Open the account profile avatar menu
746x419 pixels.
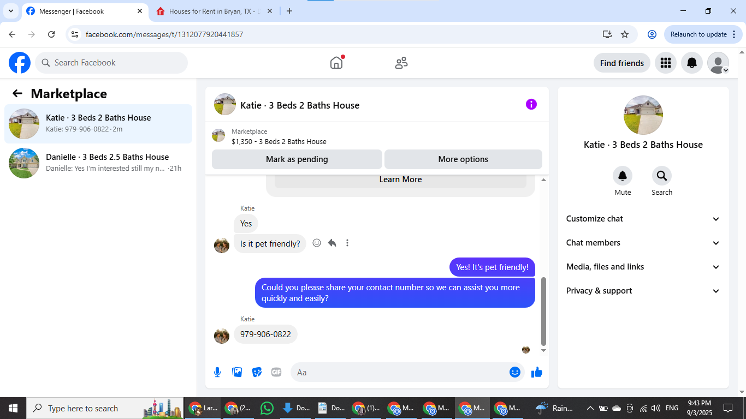tap(718, 63)
